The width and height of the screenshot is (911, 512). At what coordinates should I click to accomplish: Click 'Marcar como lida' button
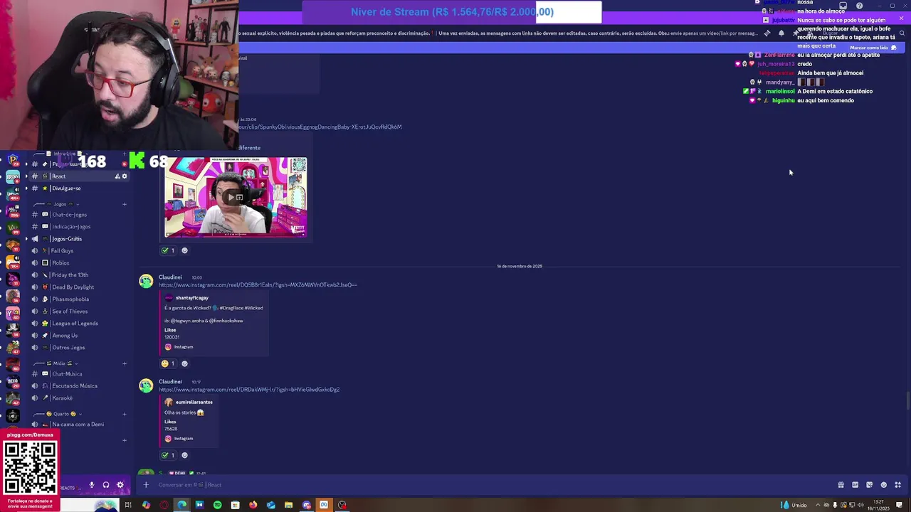coord(873,48)
